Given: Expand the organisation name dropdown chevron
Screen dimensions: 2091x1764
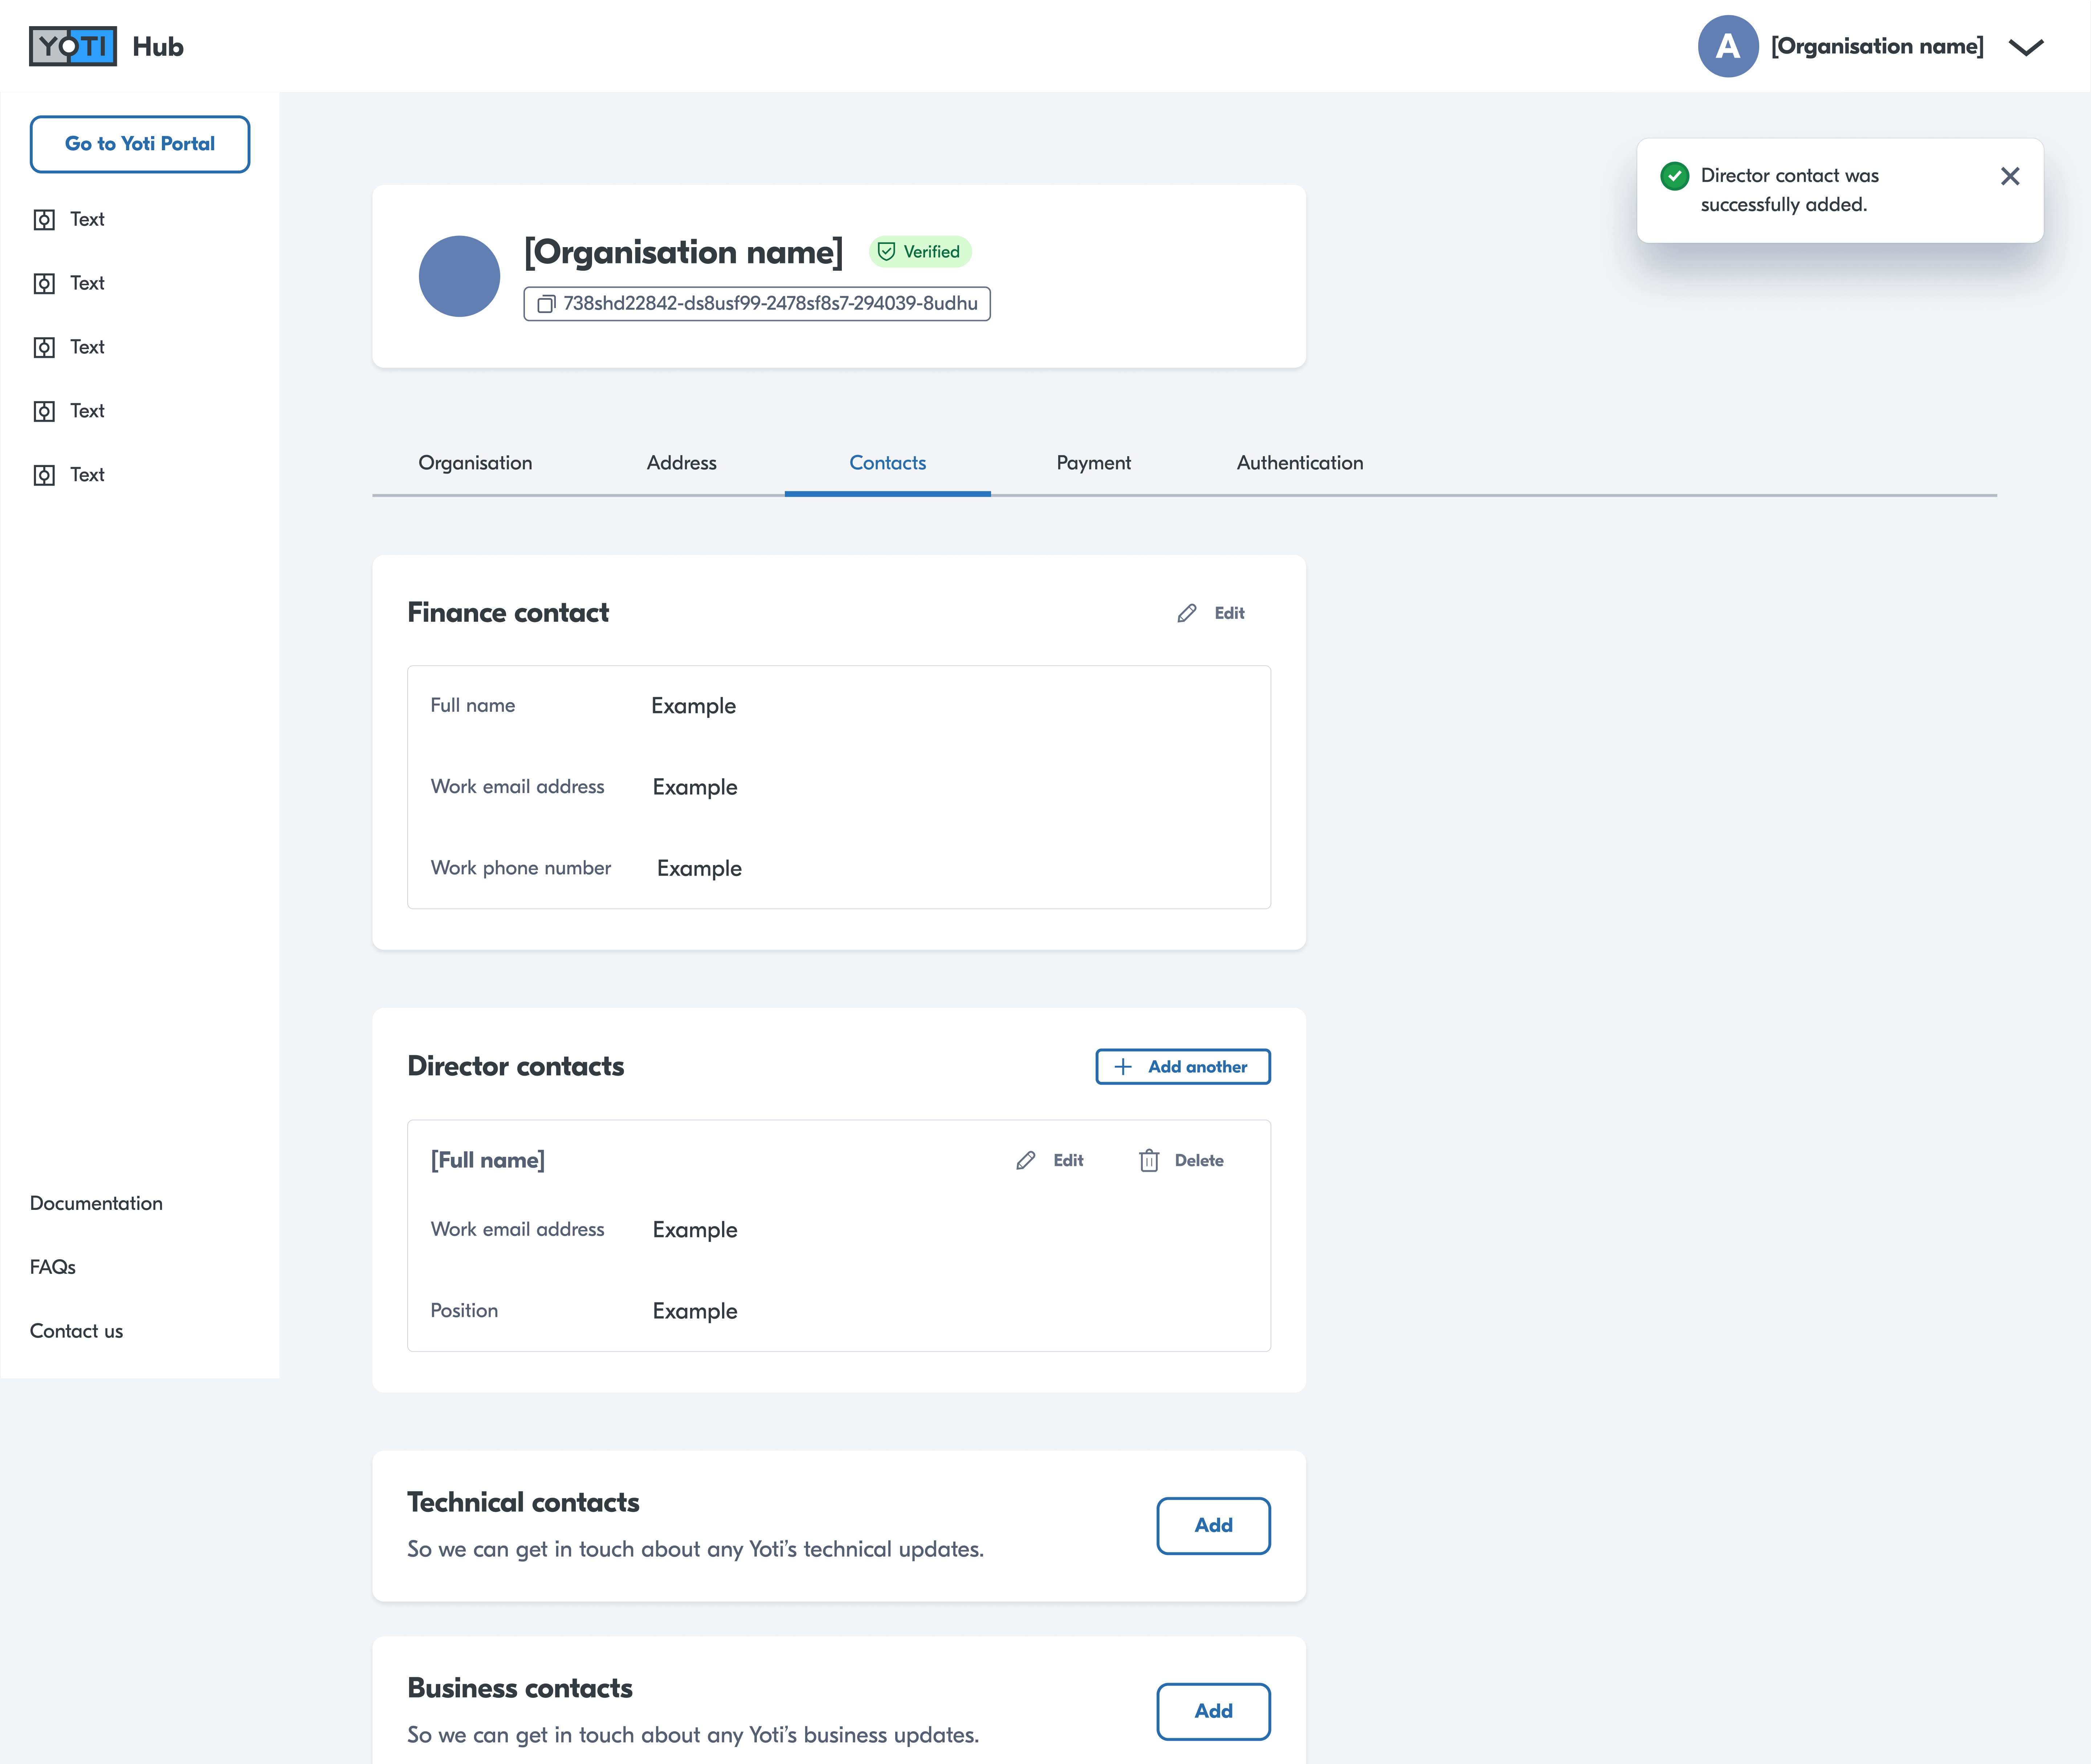Looking at the screenshot, I should pos(2026,47).
